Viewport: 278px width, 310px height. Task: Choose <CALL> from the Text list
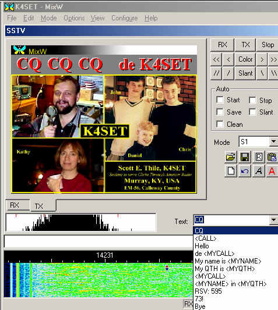click(x=235, y=238)
